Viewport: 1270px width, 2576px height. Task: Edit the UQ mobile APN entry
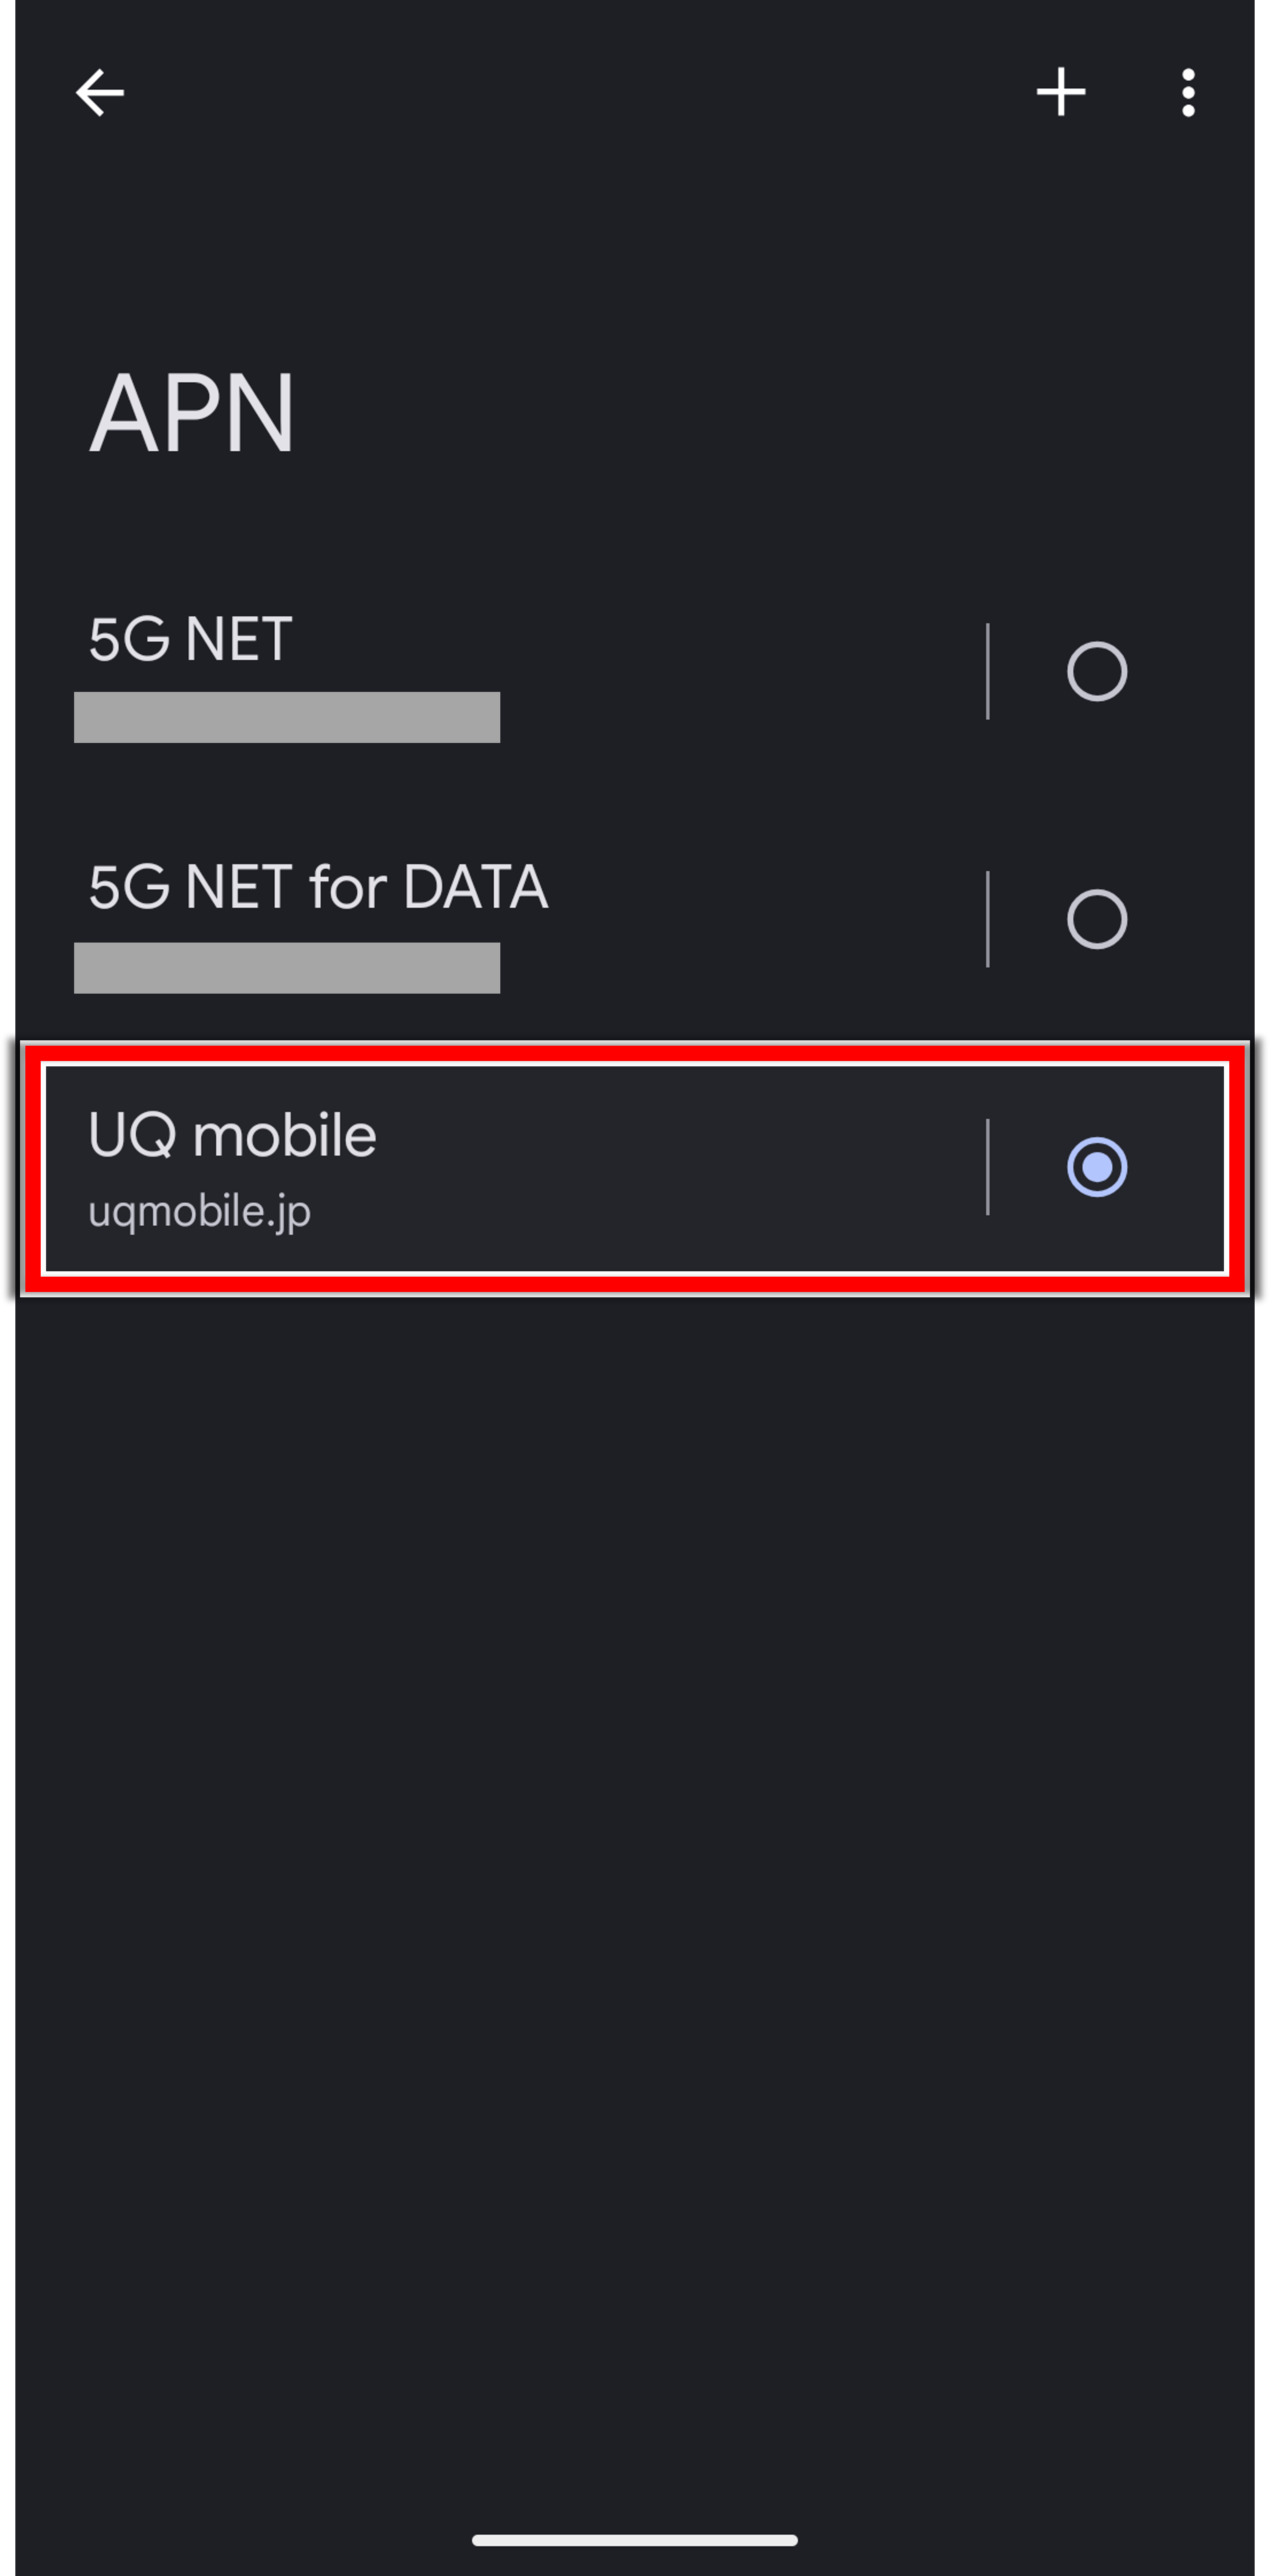[232, 1136]
